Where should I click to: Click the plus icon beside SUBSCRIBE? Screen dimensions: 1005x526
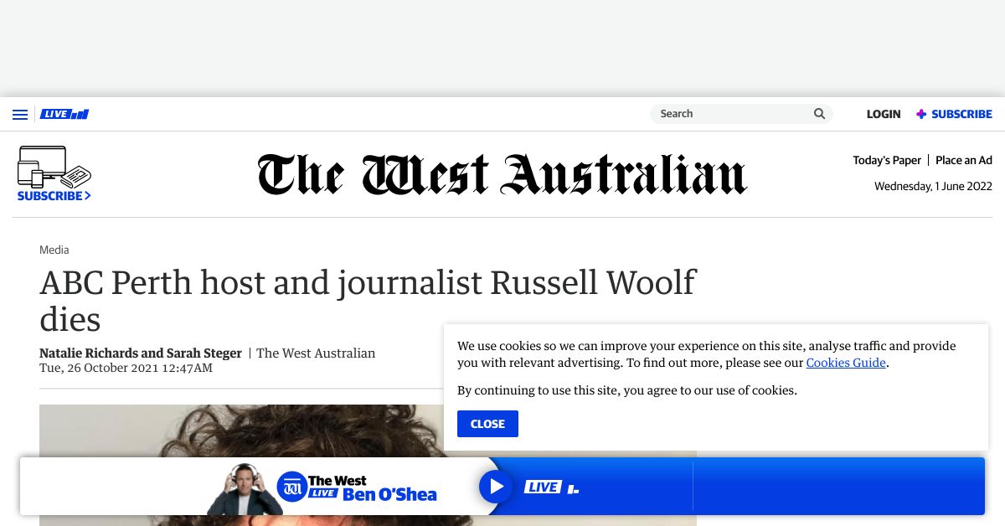click(x=920, y=114)
